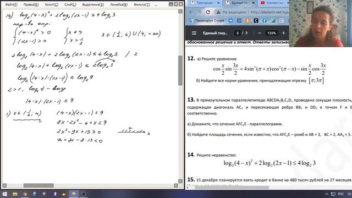Click the canvas scroll-left arrow
The width and height of the screenshot is (352, 198).
coord(5,185)
